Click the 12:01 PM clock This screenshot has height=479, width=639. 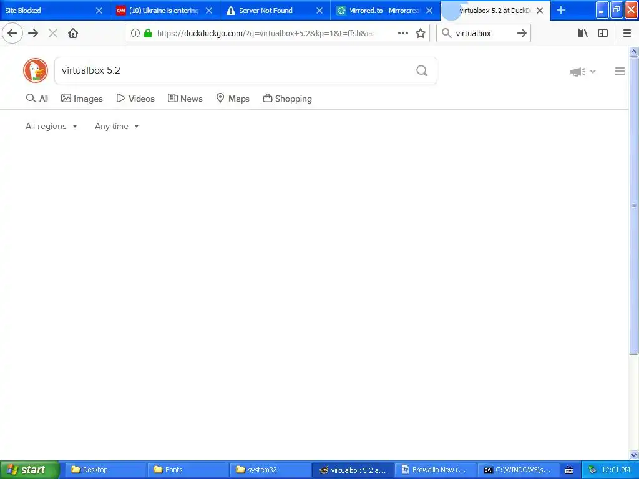616,470
